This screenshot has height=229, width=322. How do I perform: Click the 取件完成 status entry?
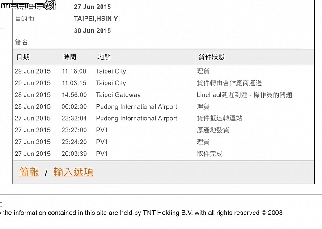point(209,154)
